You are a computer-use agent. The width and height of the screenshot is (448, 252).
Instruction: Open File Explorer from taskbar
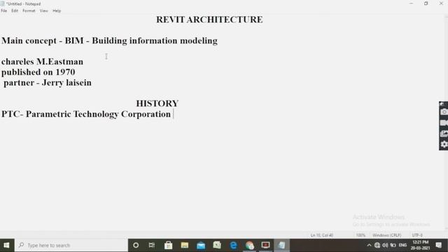[185, 245]
